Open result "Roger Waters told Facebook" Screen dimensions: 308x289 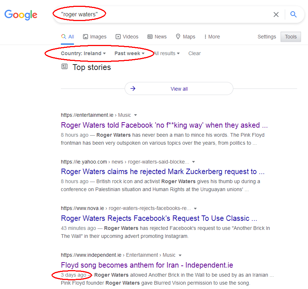[x=164, y=125]
